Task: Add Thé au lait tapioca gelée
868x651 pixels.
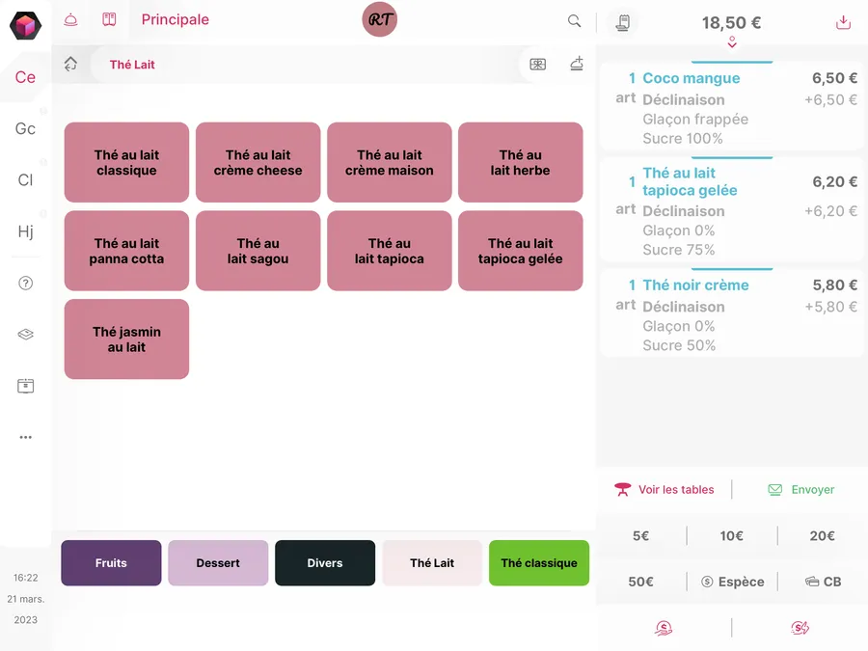Action: point(520,251)
